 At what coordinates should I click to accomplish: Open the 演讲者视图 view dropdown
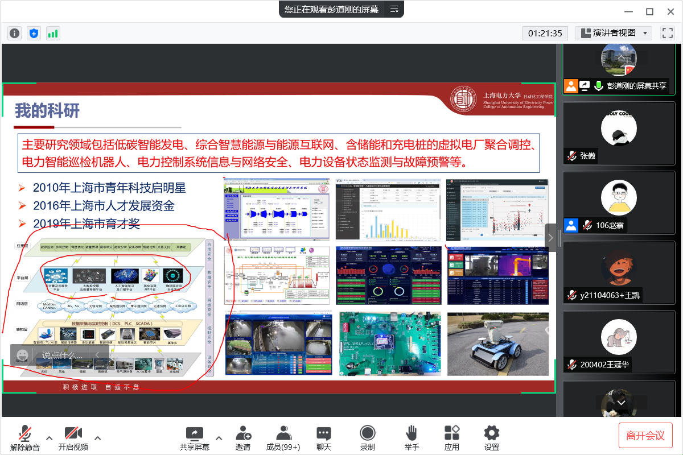click(614, 33)
